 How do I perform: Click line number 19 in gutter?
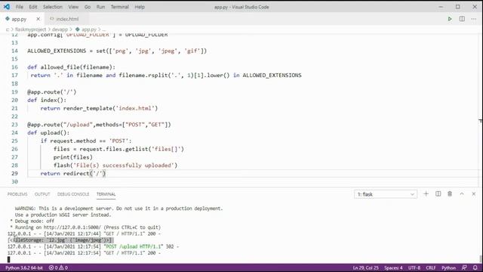pyautogui.click(x=14, y=92)
